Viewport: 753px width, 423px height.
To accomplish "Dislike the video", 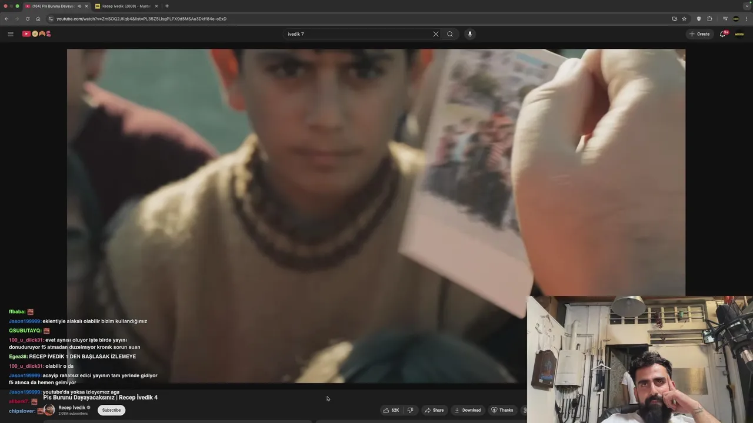I will 410,410.
